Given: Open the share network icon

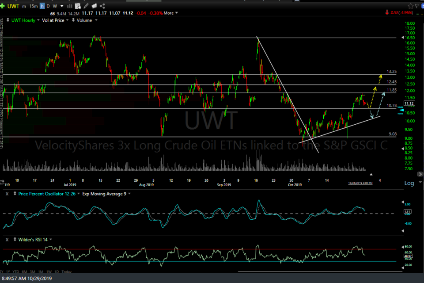Looking at the screenshot, I should coord(102,6).
